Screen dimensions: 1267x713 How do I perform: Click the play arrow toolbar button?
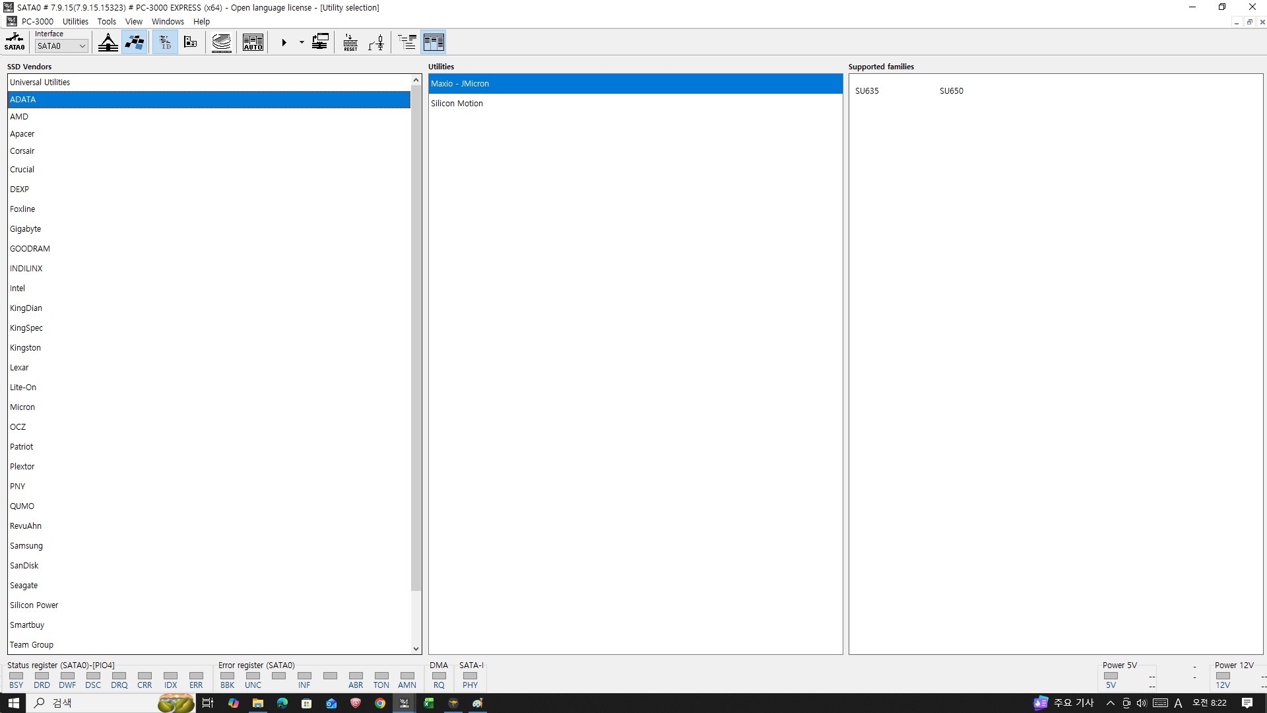[284, 42]
